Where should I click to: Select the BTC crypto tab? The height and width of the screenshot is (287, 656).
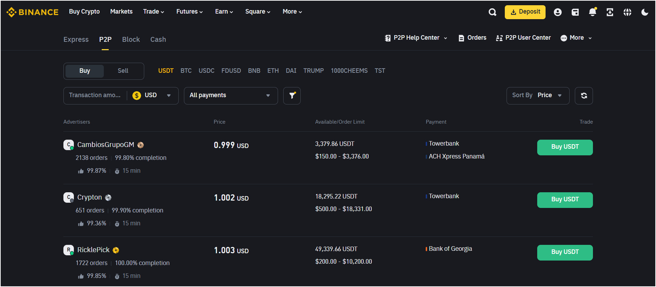(186, 71)
